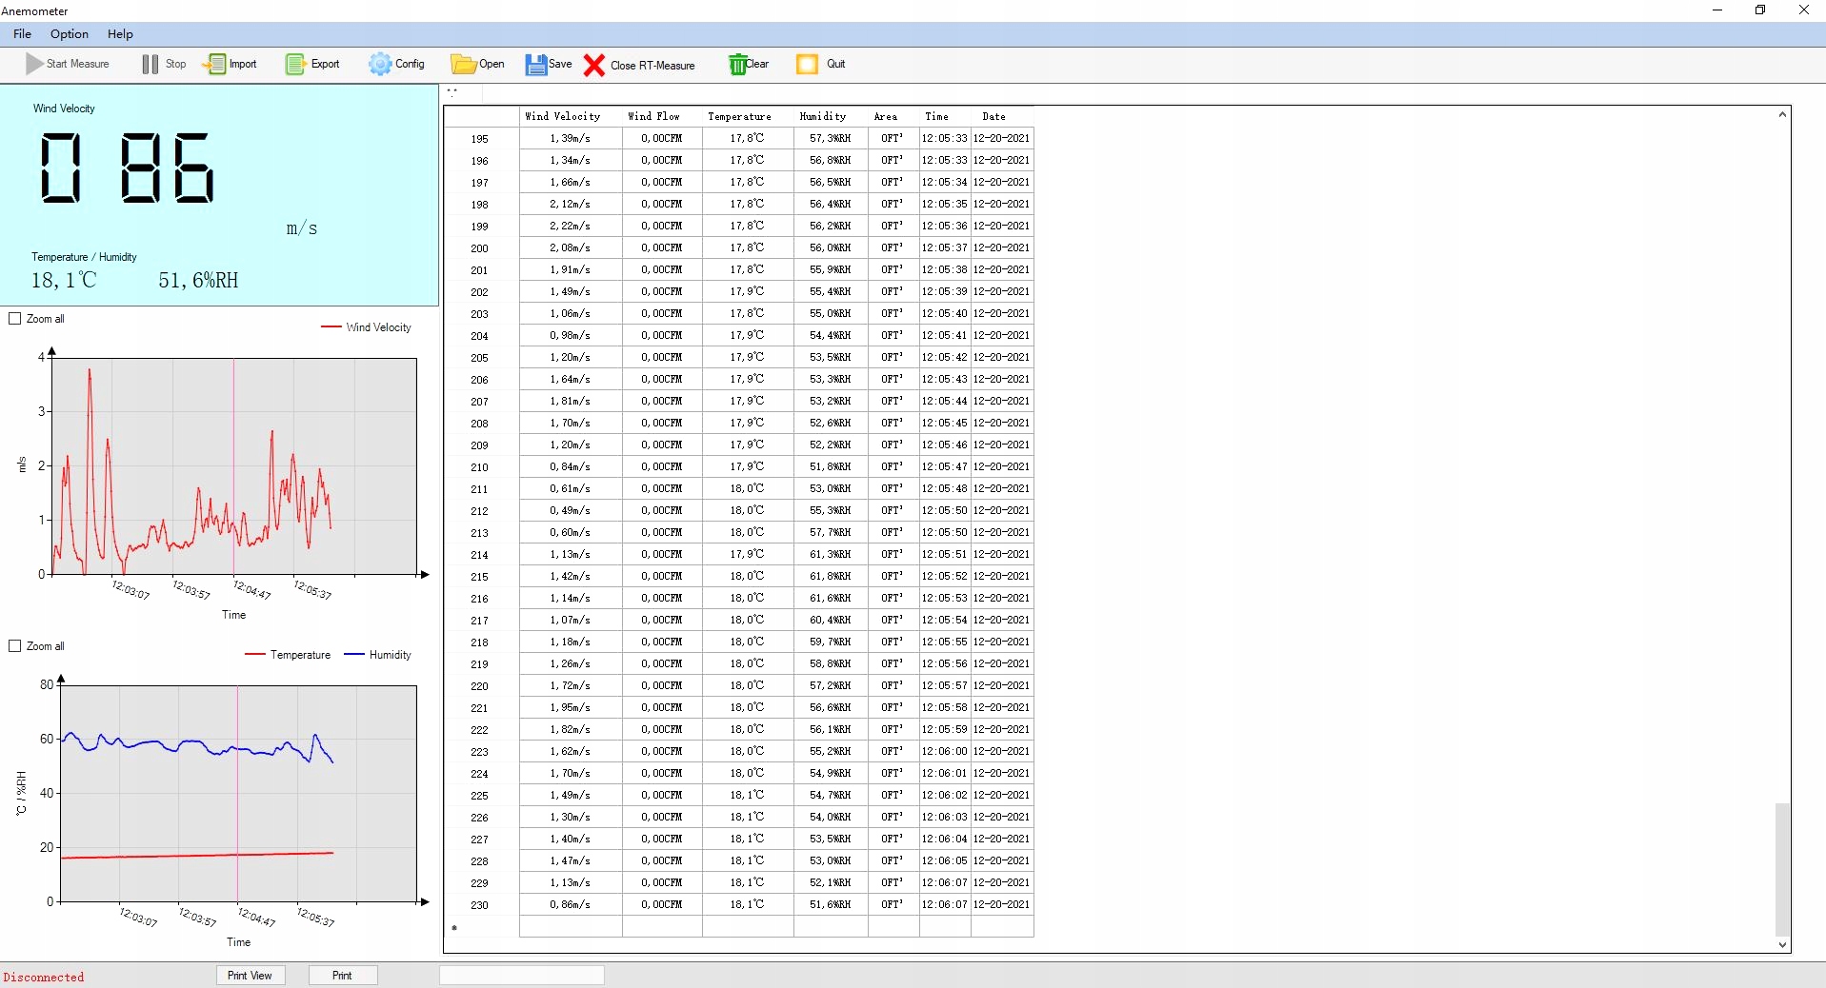Click the Stop pause icon
The image size is (1826, 988).
click(x=150, y=64)
